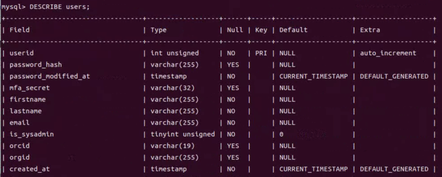Click 'tinyint unsigned' type text
The height and width of the screenshot is (177, 442).
pos(183,134)
